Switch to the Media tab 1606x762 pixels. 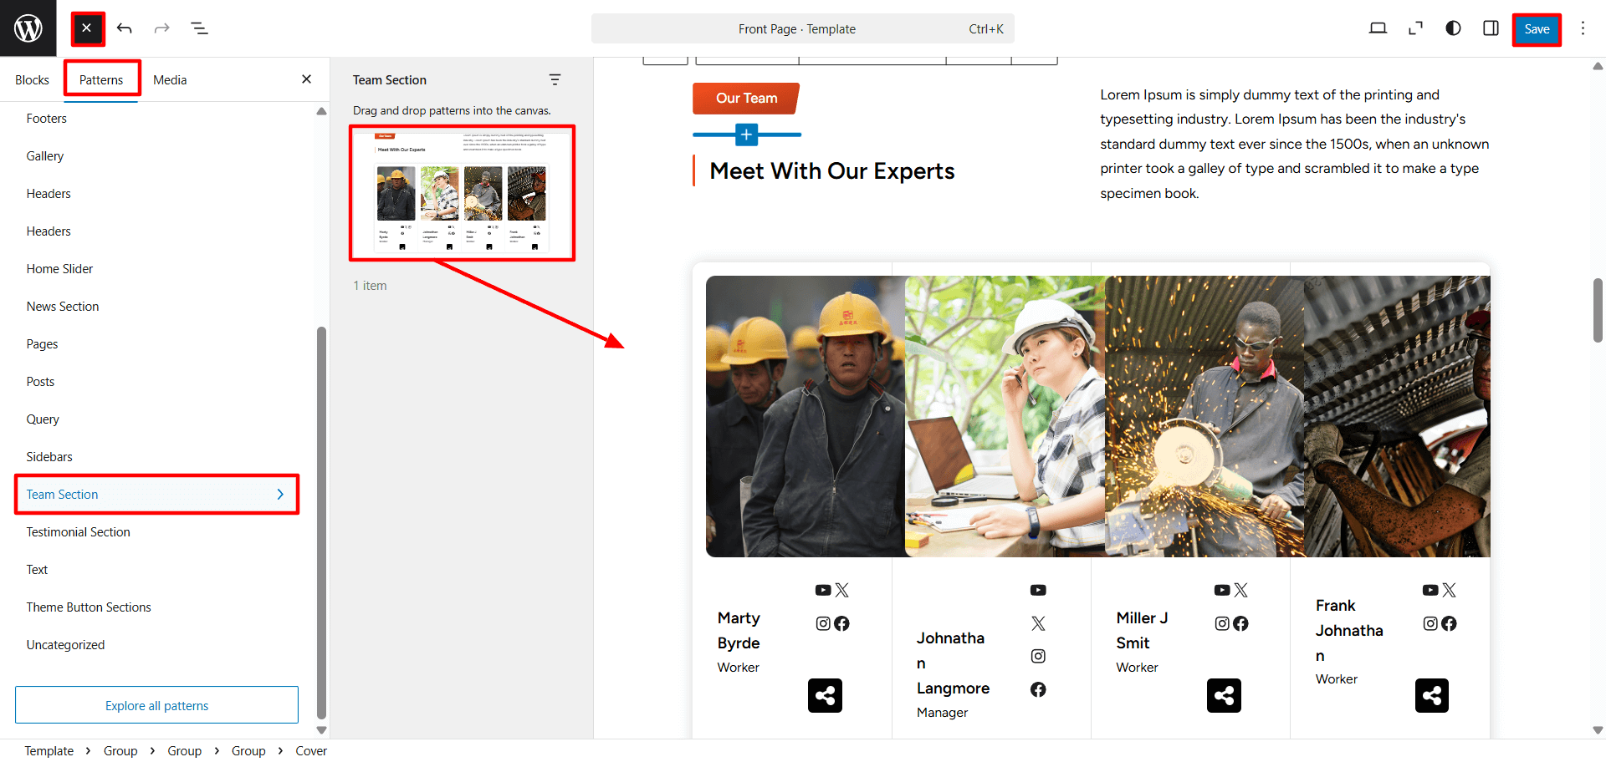point(170,80)
